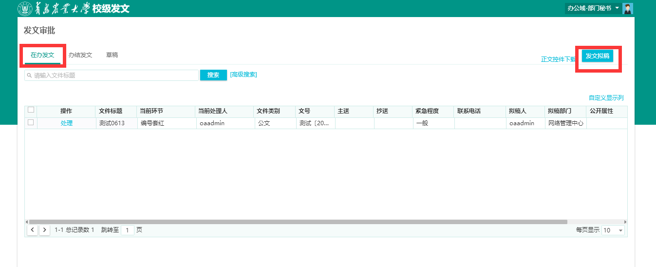This screenshot has width=656, height=267.
Task: Click the search magnifier icon in the title field
Action: (30, 76)
